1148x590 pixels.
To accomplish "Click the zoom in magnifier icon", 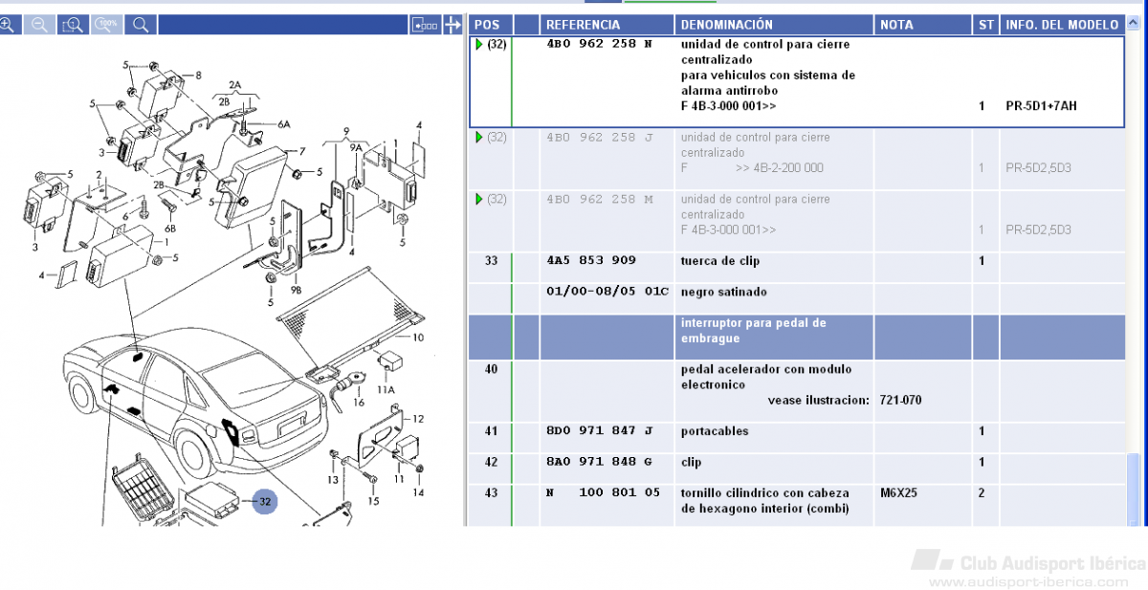I will coord(8,24).
